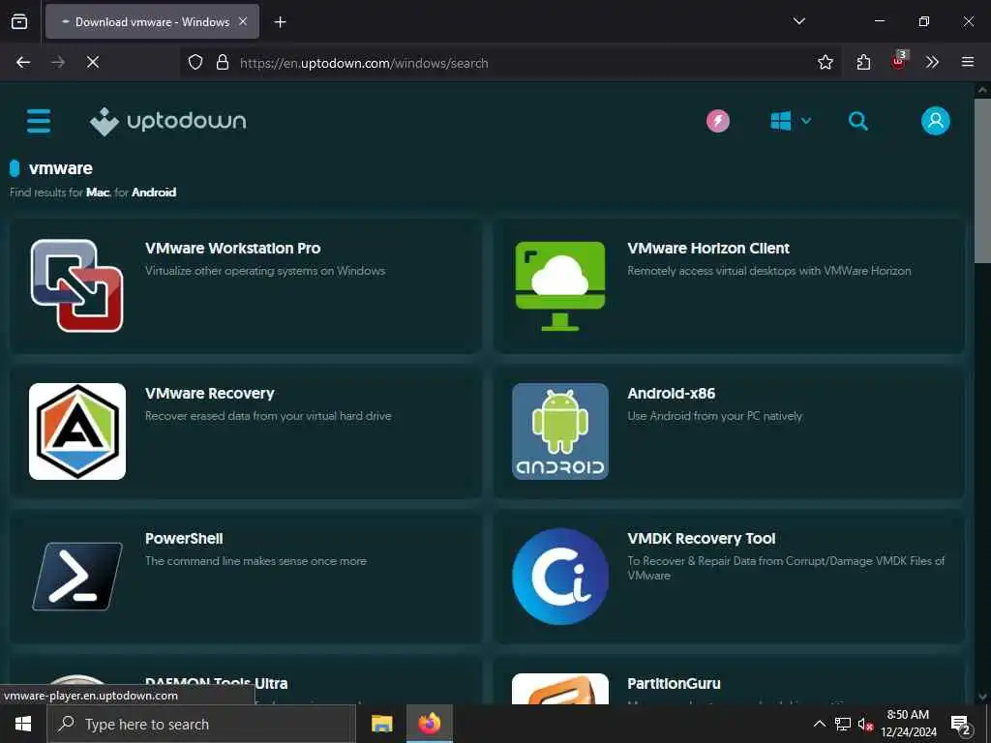Open VMware Horizon Client cloud icon
Viewport: 991px width, 743px height.
560,285
